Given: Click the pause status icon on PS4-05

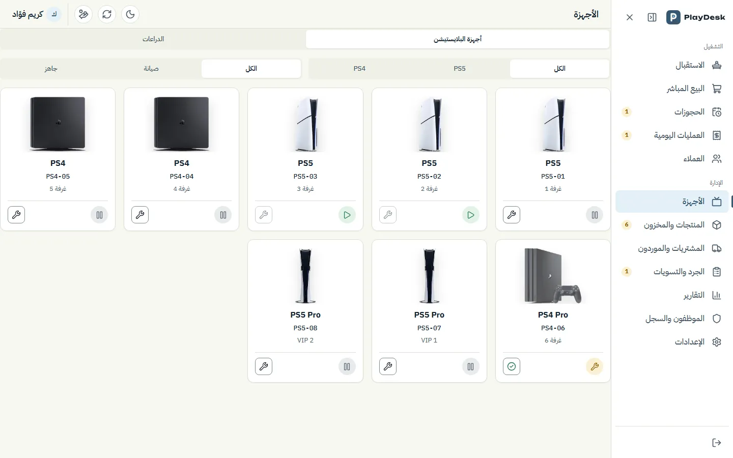Looking at the screenshot, I should [x=99, y=215].
